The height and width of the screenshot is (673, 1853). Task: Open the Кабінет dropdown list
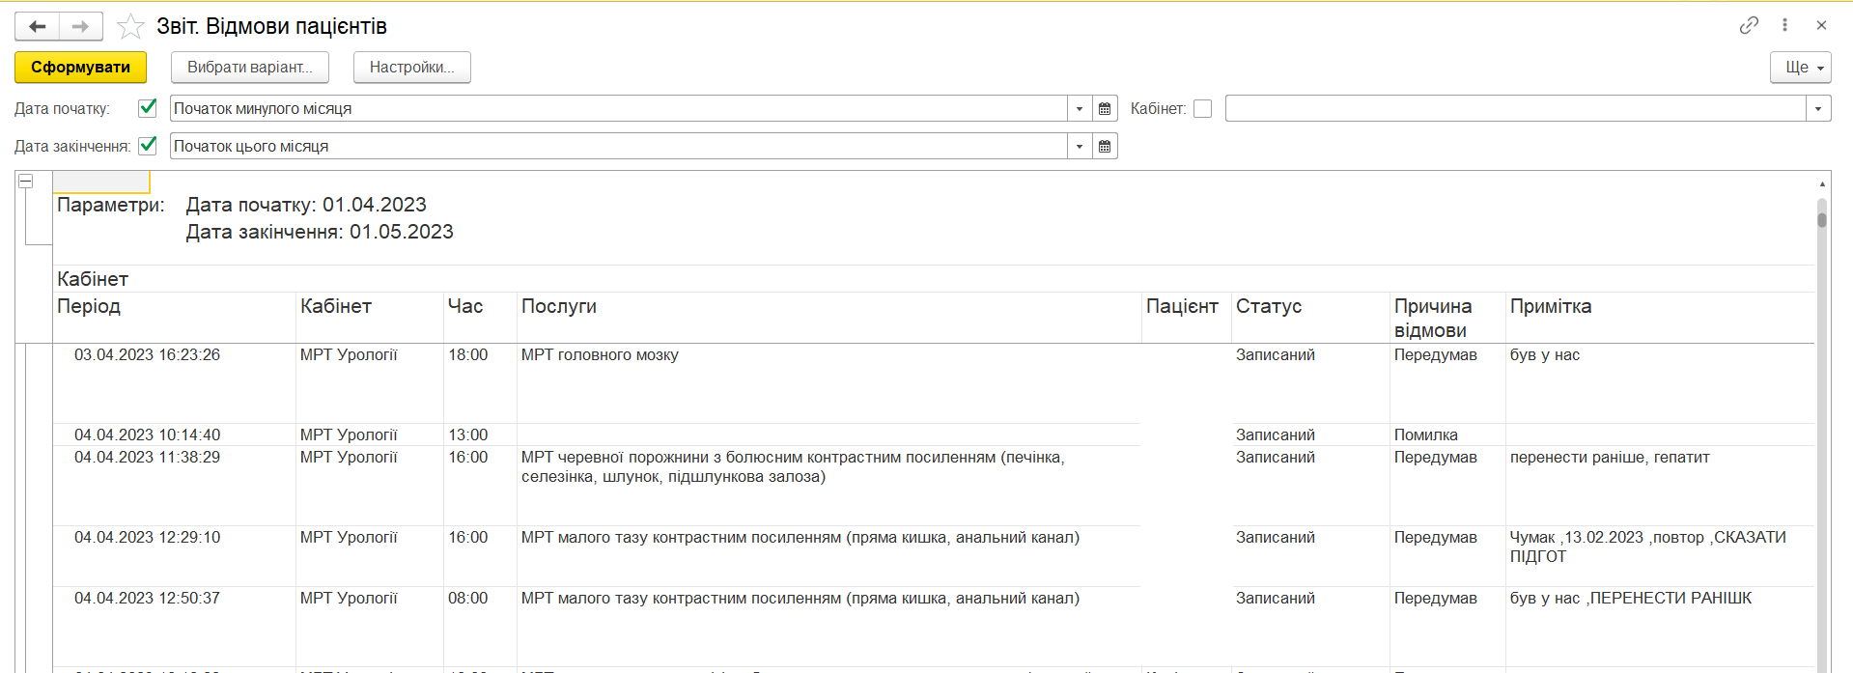[x=1818, y=108]
